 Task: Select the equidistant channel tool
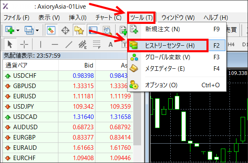click(x=82, y=44)
